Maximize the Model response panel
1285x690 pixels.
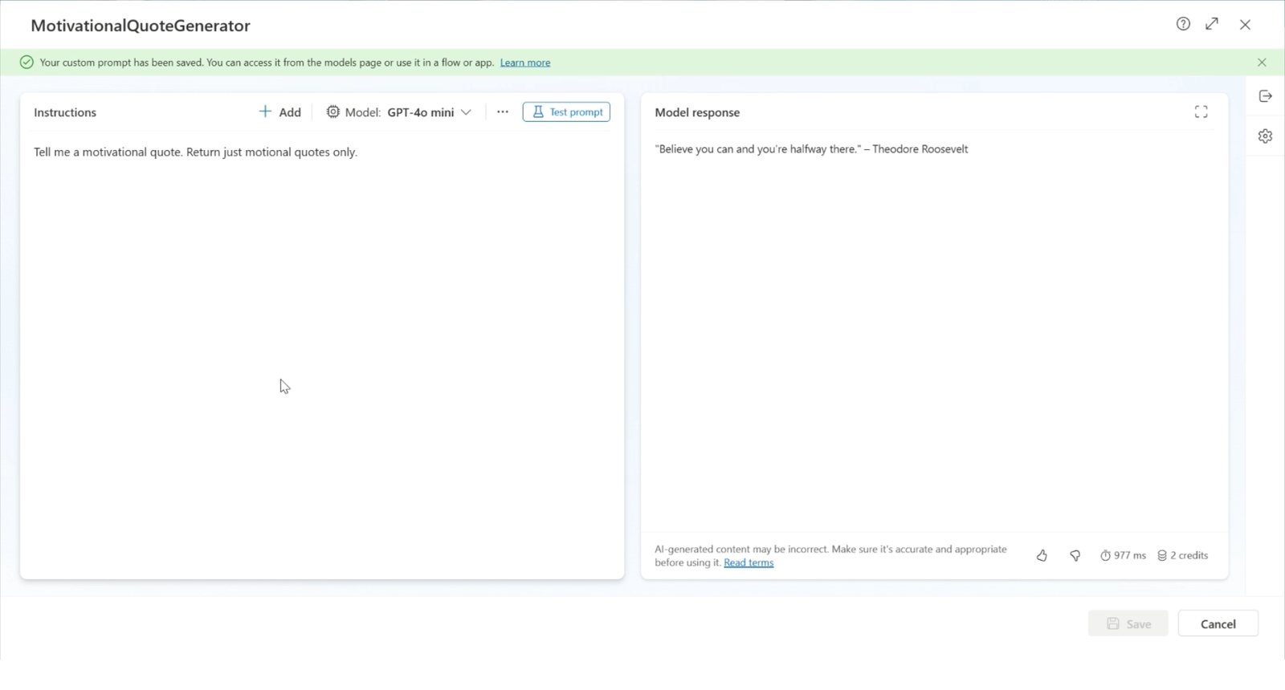pyautogui.click(x=1201, y=112)
